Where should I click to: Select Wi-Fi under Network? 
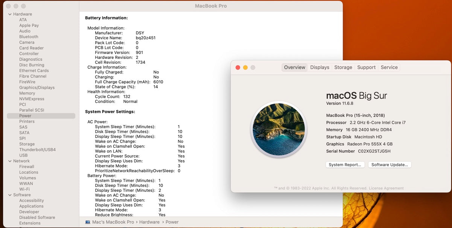click(x=24, y=189)
